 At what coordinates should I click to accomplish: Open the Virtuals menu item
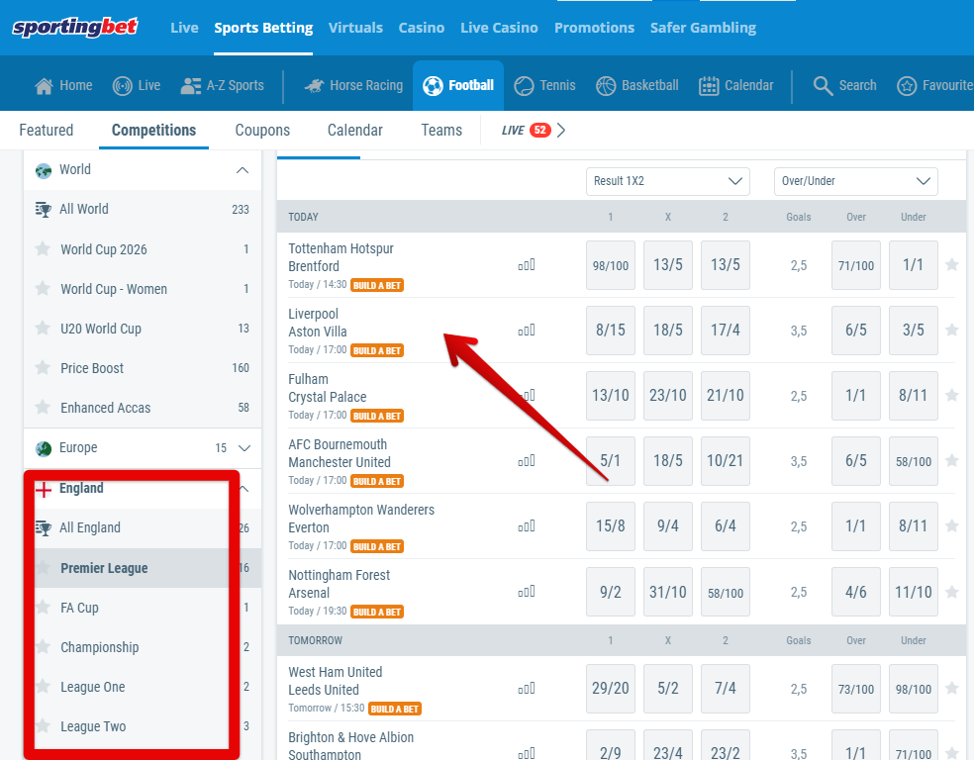[355, 28]
